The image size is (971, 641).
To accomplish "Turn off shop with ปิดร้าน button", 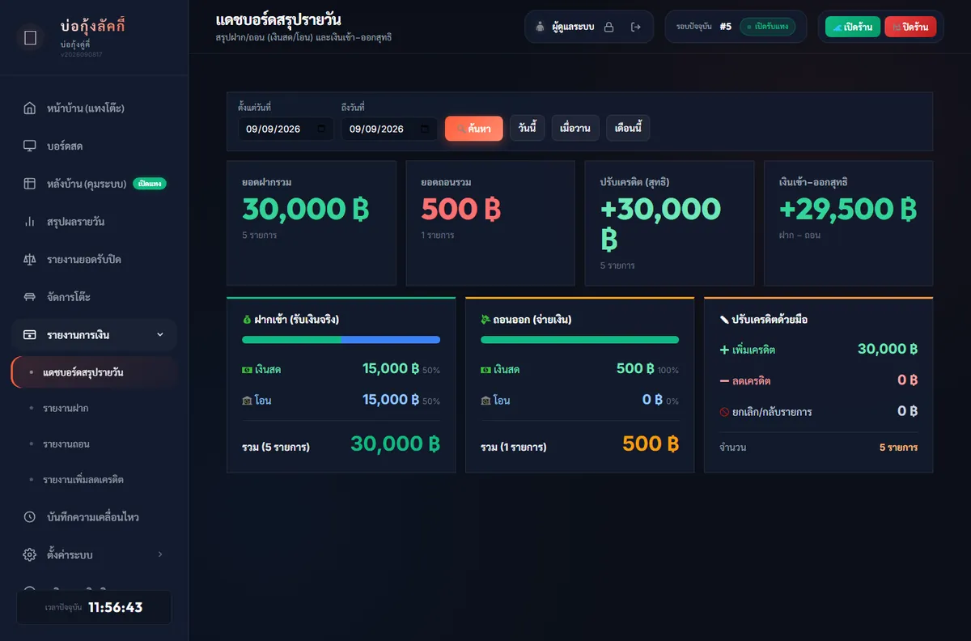I will 910,27.
